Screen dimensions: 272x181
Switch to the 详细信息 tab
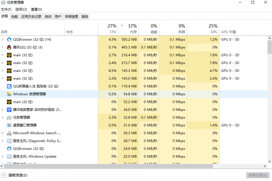[72, 17]
